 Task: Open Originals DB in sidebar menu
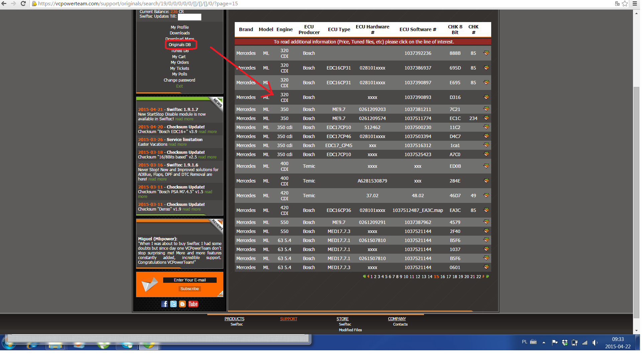coord(180,45)
